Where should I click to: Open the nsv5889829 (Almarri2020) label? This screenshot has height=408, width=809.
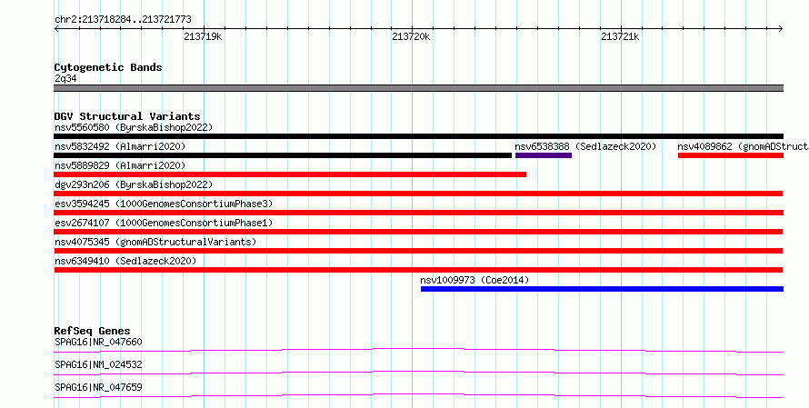point(120,165)
